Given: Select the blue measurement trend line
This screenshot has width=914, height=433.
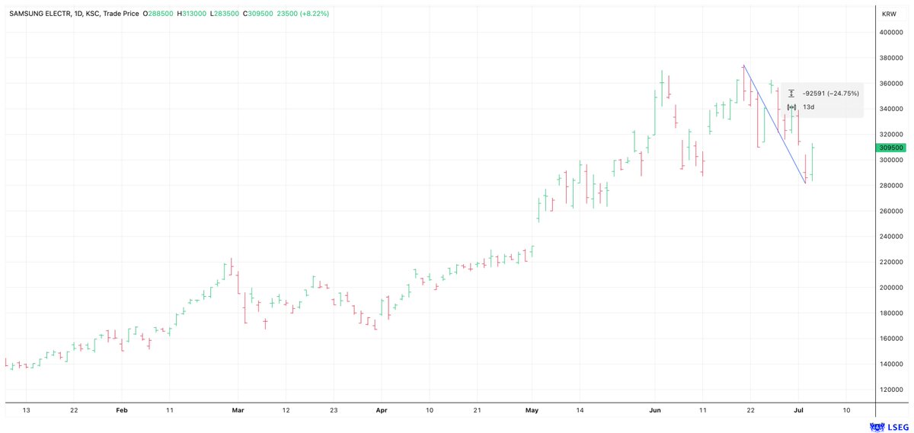Looking at the screenshot, I should (x=775, y=125).
